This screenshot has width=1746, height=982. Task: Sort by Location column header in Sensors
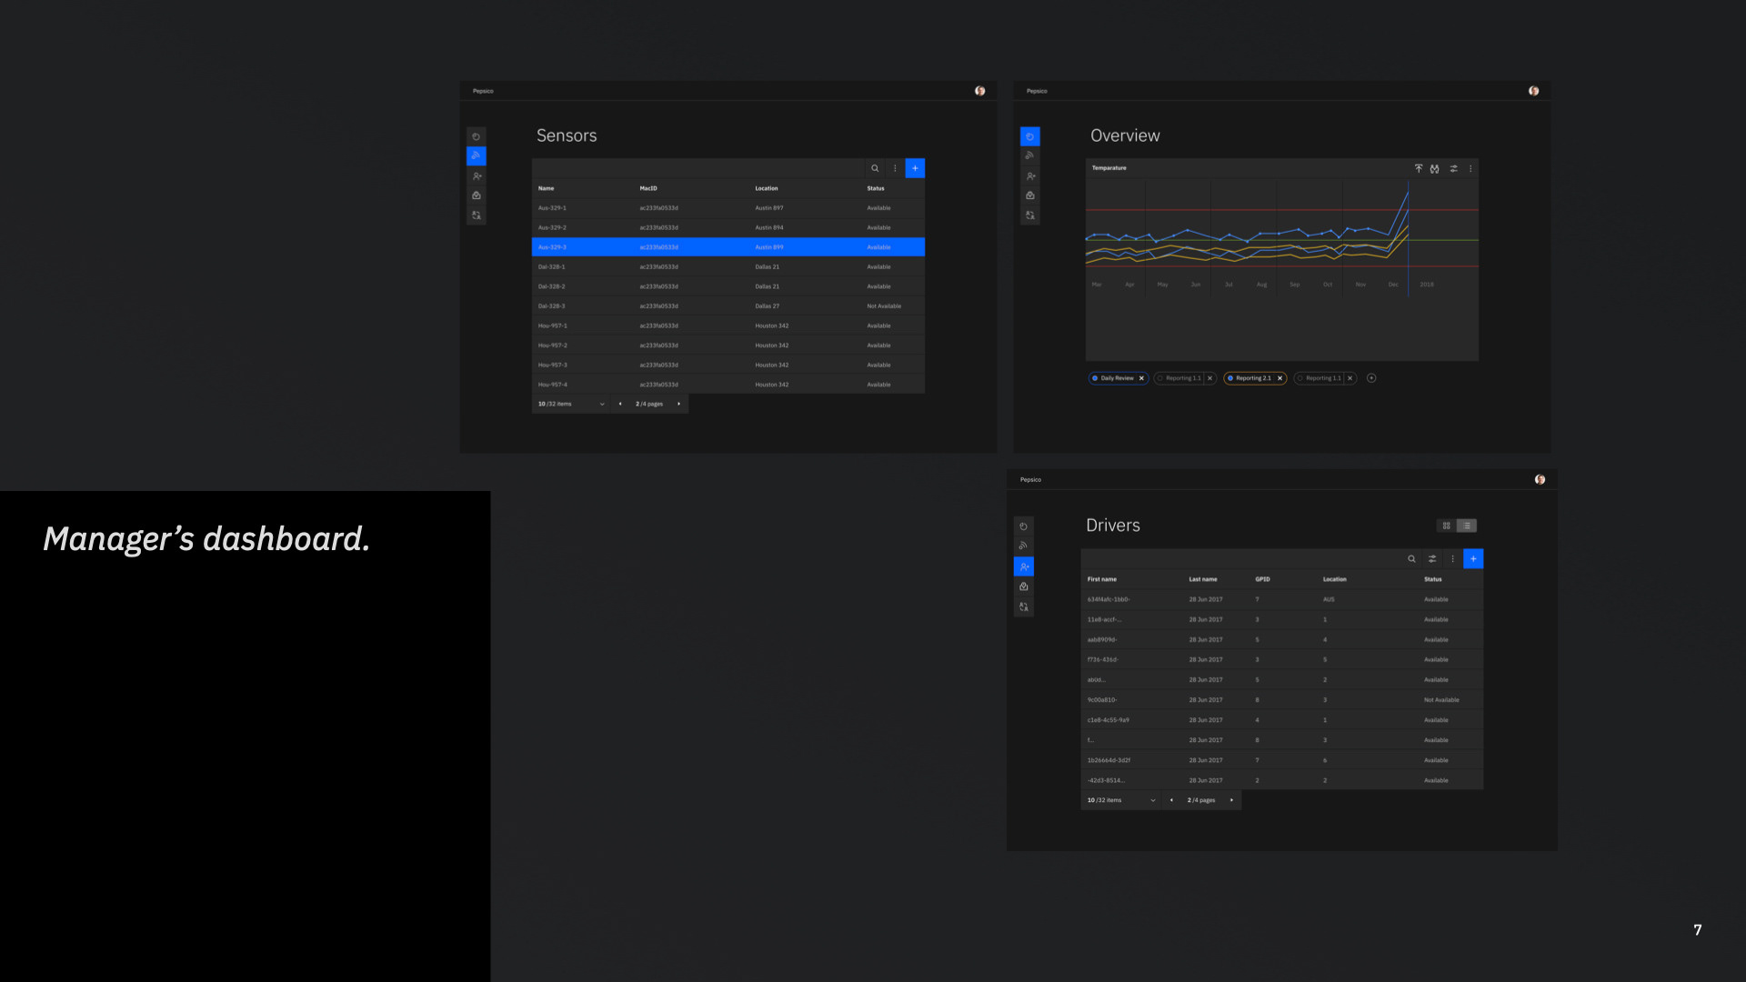[x=766, y=188]
